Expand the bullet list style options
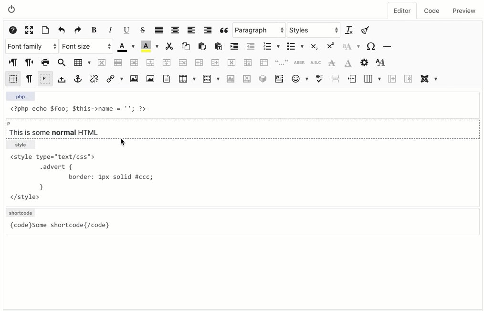 click(x=302, y=46)
